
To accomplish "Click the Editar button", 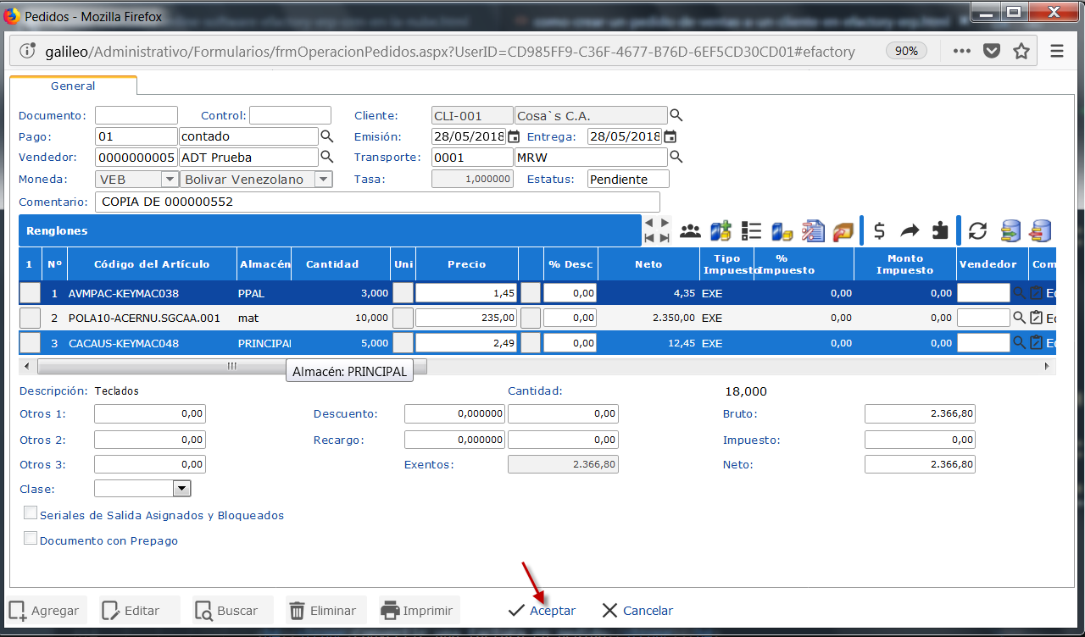I will click(x=140, y=611).
